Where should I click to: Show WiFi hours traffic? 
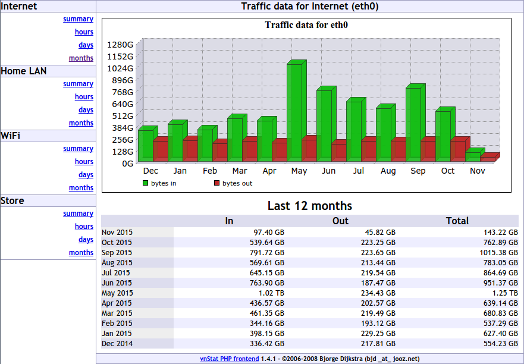(84, 162)
